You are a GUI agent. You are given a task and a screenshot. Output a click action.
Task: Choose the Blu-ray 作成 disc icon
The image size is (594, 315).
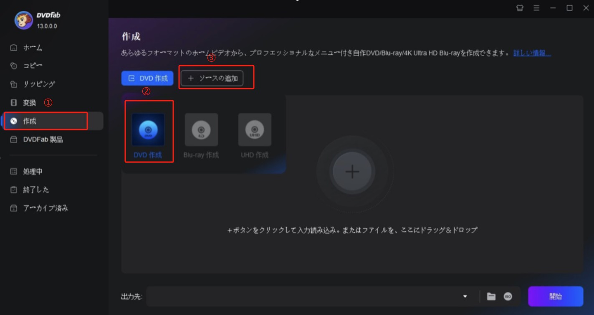point(201,130)
